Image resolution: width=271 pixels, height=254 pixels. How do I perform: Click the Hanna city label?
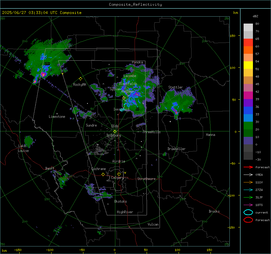tap(210, 135)
